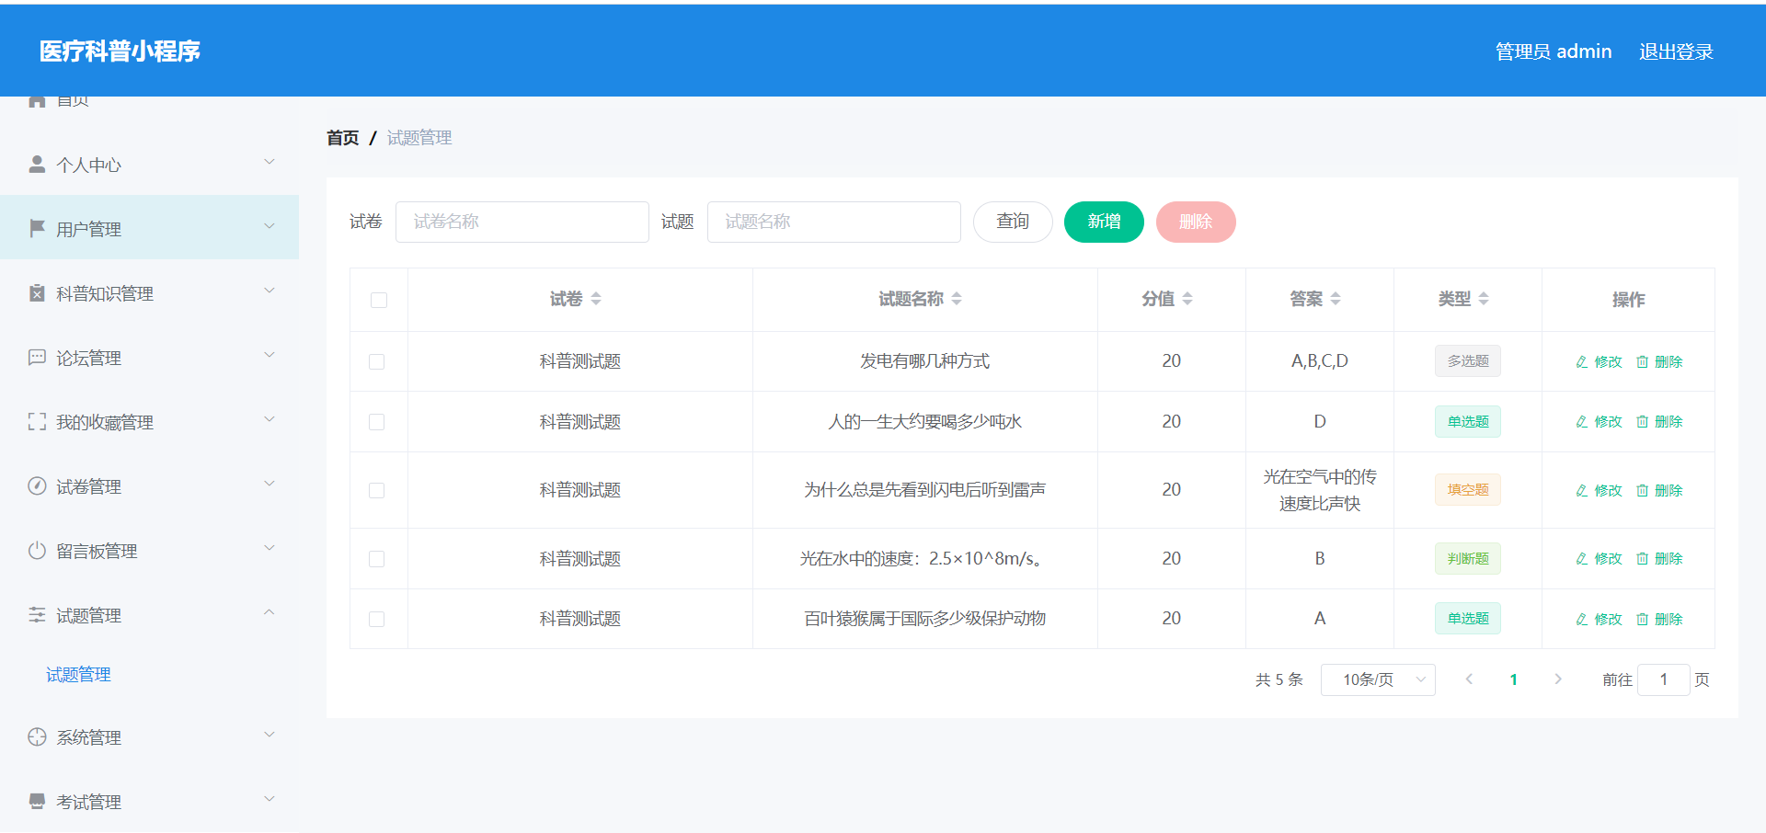
Task: Edit the 为什么总是先看到闪电后听到雷声 question
Action: pyautogui.click(x=1599, y=490)
